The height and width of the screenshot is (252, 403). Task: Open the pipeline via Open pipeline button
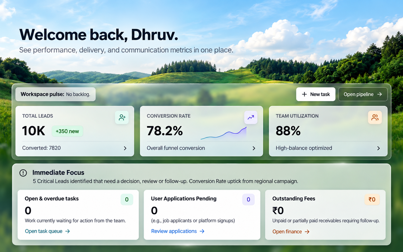(x=363, y=94)
